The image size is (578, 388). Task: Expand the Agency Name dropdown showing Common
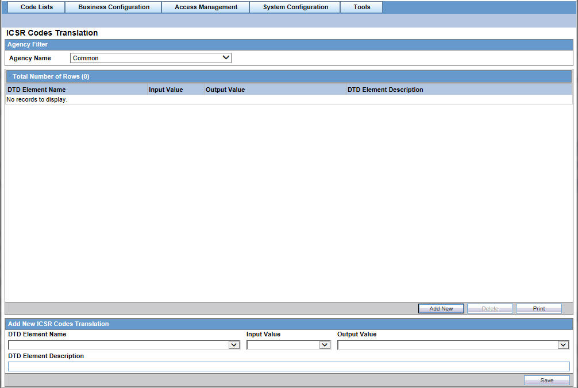[x=151, y=58]
